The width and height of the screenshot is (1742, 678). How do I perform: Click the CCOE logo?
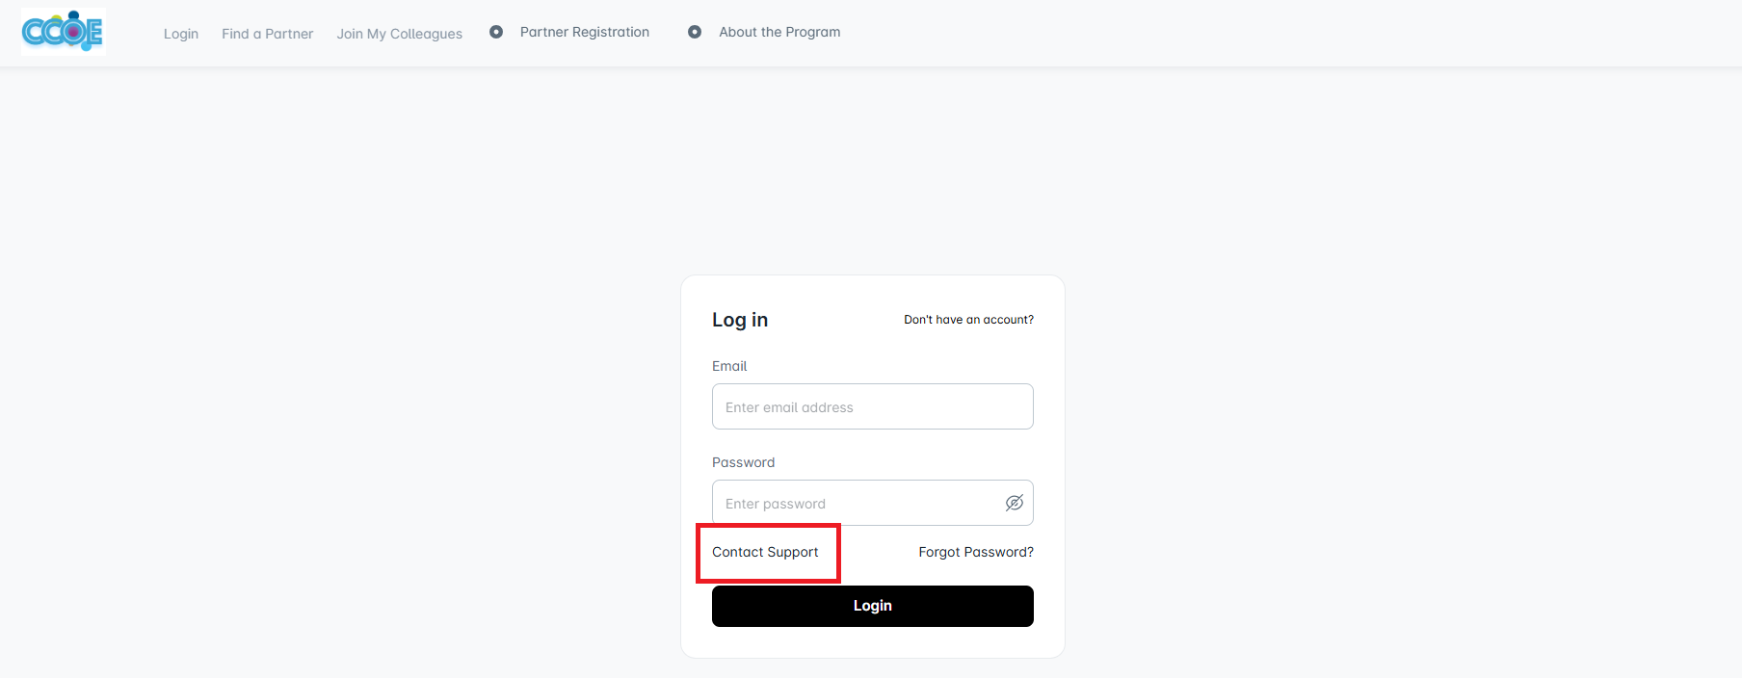click(x=63, y=32)
